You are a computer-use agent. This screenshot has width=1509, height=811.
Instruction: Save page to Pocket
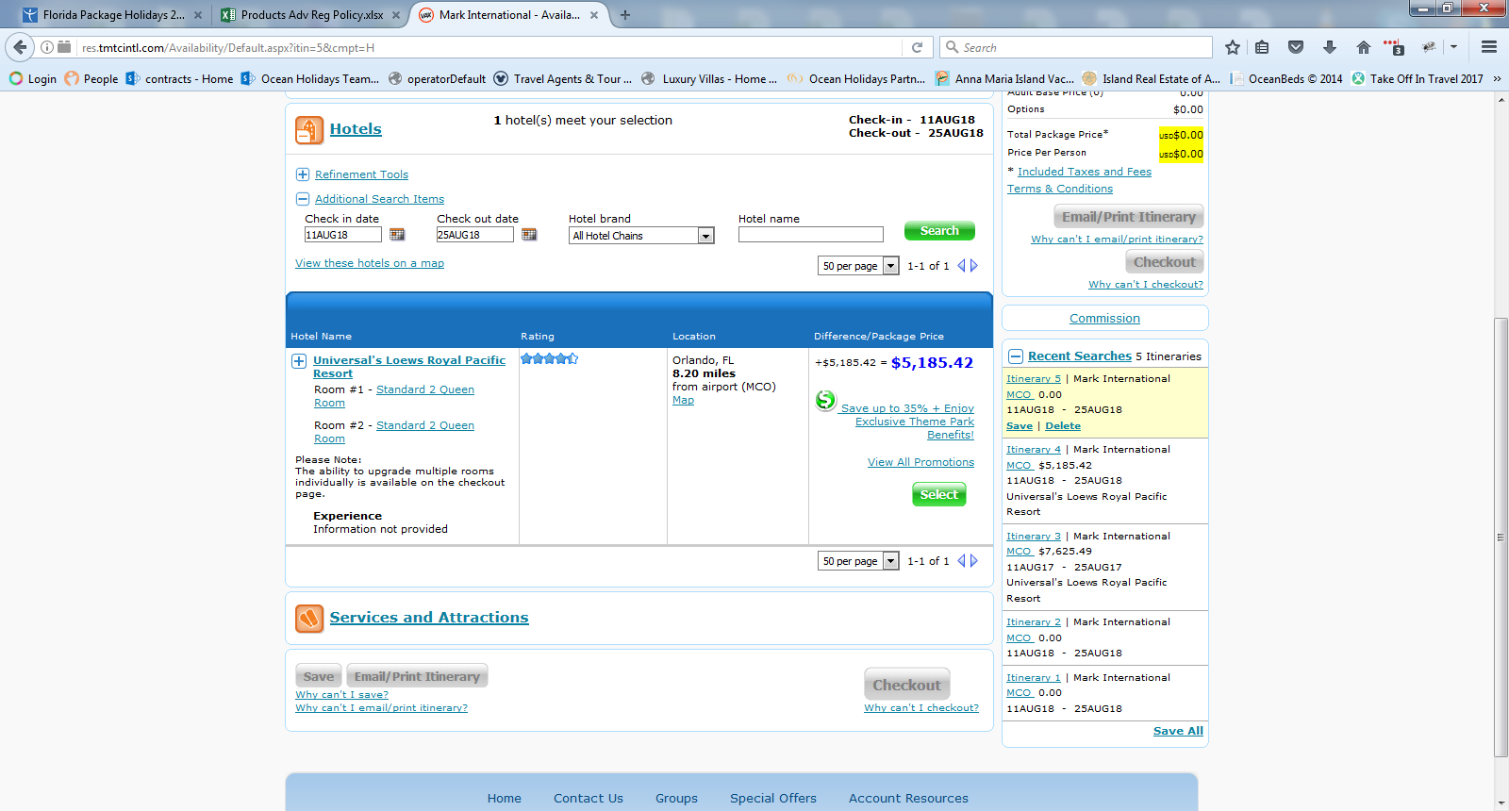tap(1296, 47)
